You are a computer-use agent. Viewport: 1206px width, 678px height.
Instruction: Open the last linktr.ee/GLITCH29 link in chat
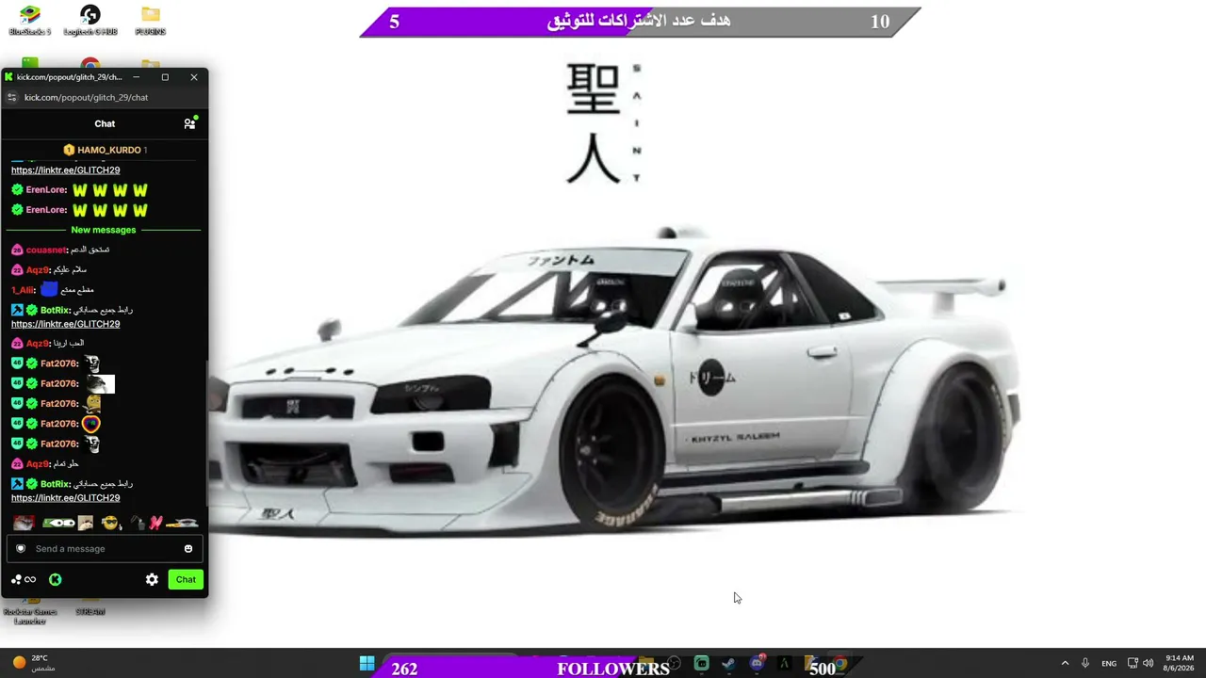click(x=65, y=498)
